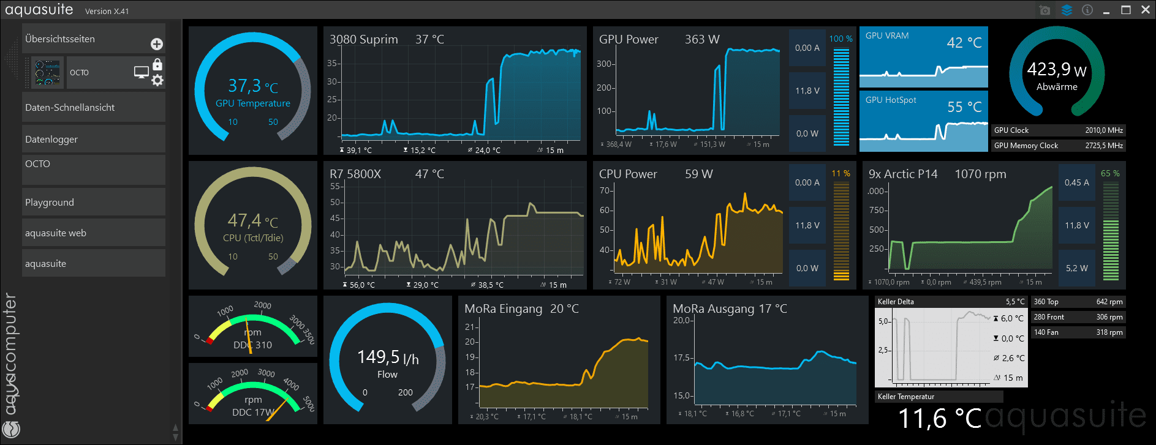Click the MoRa Eingang temperature chart
The height and width of the screenshot is (445, 1156).
(559, 360)
